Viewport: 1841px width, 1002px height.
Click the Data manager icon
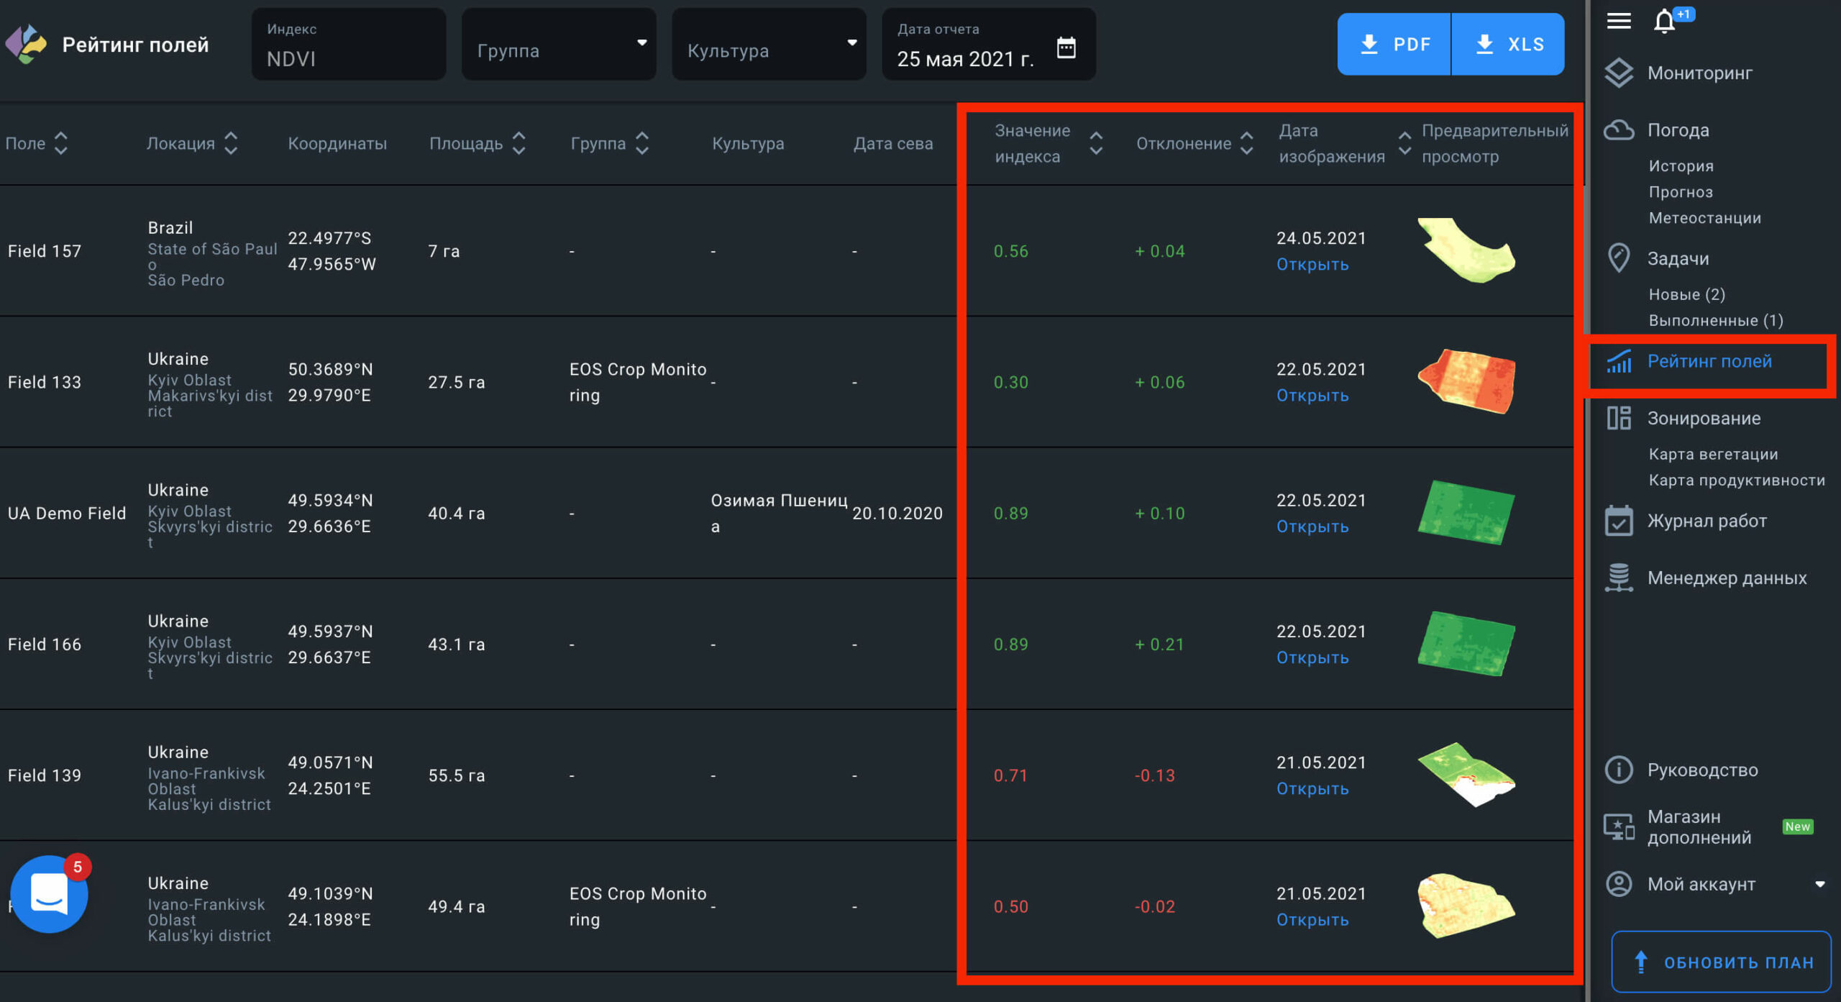pyautogui.click(x=1619, y=578)
